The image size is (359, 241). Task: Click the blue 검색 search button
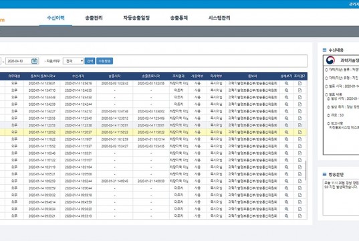(x=90, y=61)
